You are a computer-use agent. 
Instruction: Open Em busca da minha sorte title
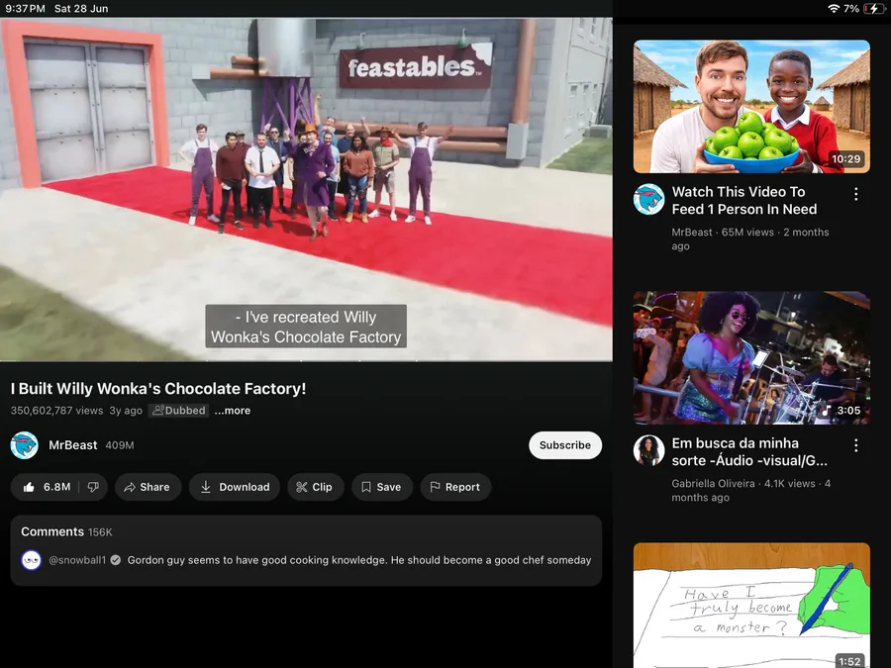749,451
